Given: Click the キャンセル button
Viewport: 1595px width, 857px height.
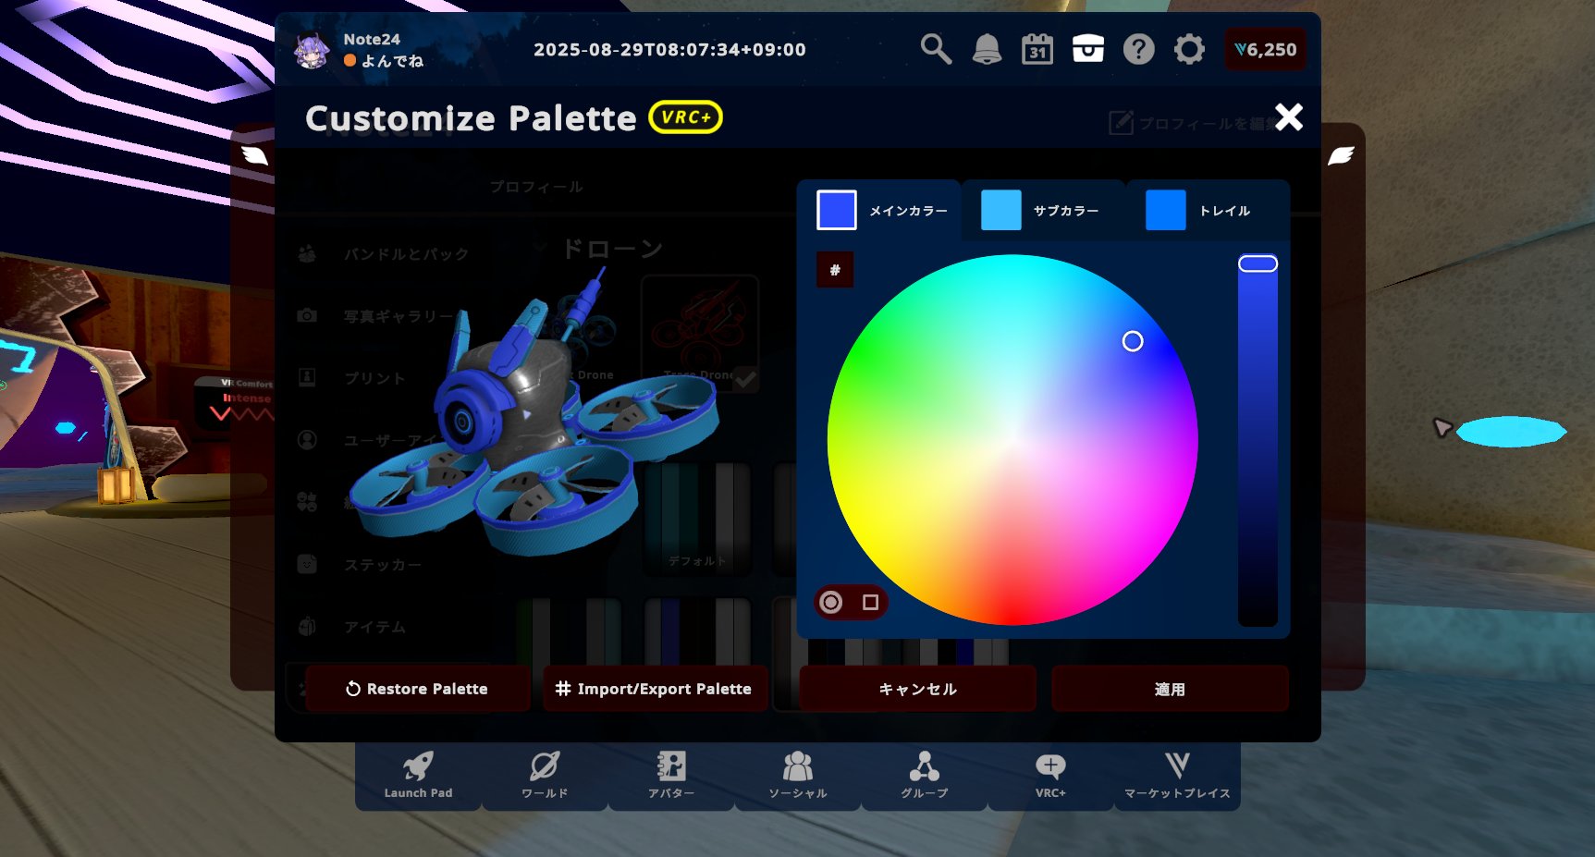Looking at the screenshot, I should tap(917, 689).
